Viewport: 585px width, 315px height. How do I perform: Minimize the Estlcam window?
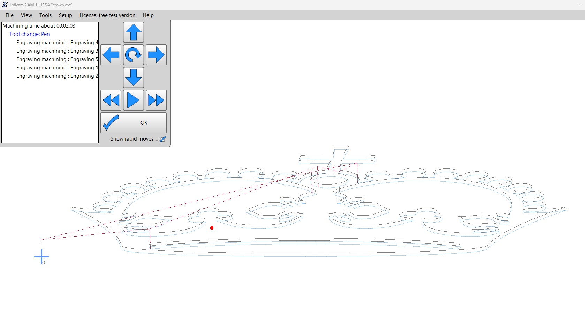(579, 5)
